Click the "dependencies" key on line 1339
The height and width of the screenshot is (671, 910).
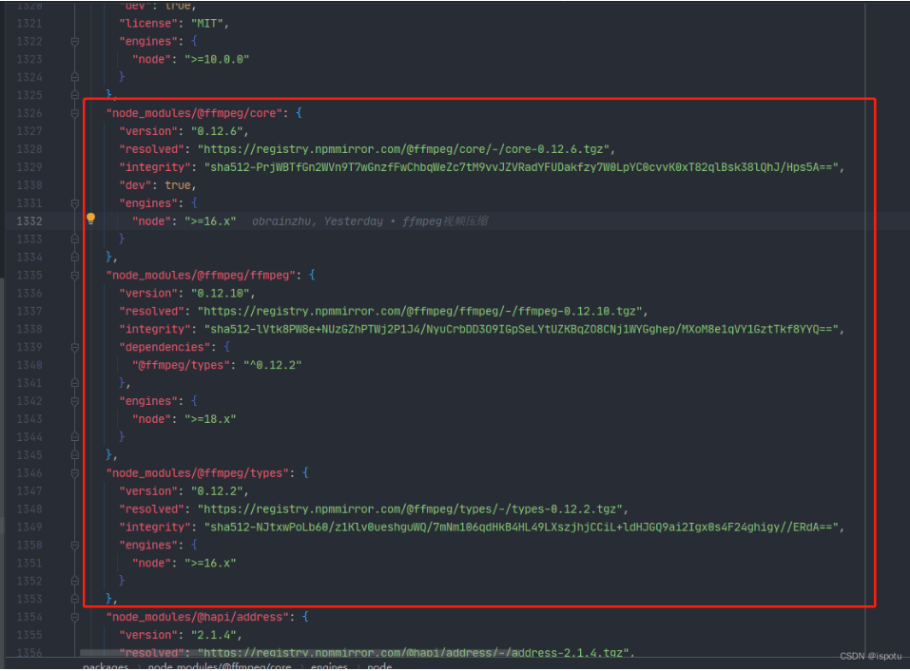[165, 347]
